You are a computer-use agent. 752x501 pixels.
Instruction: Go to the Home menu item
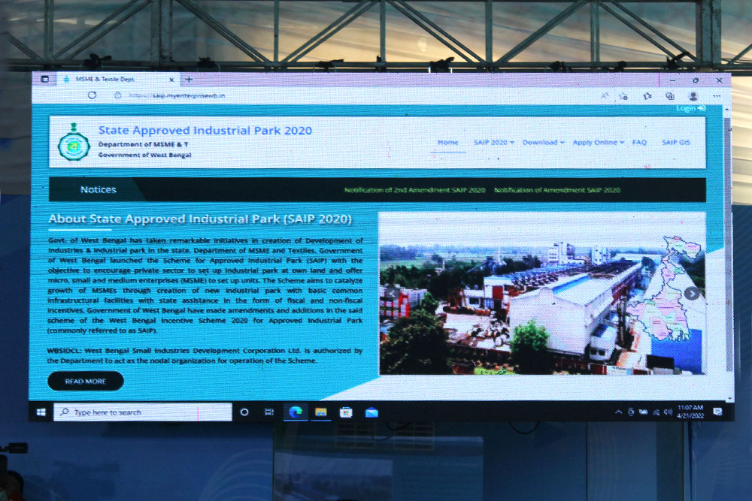447,143
